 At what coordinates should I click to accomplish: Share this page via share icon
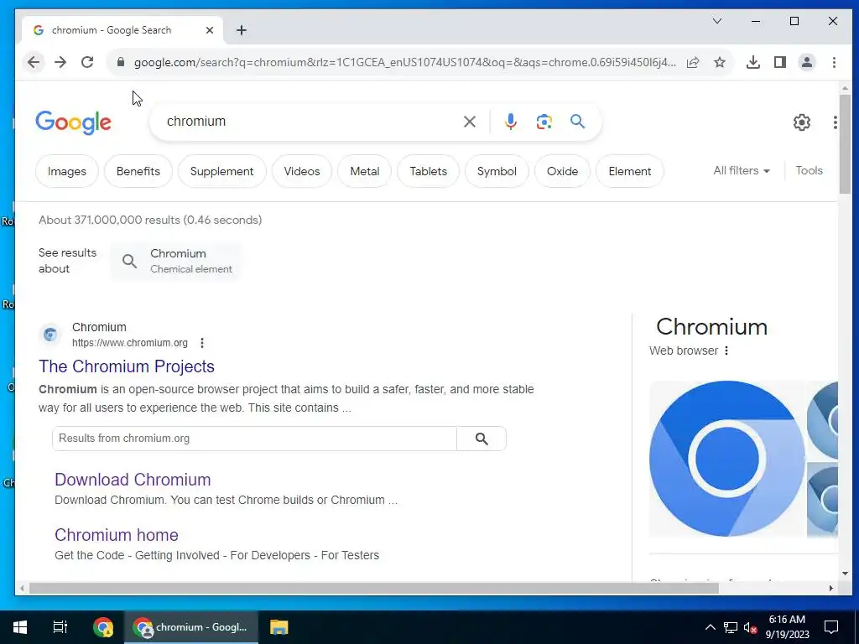pos(693,62)
